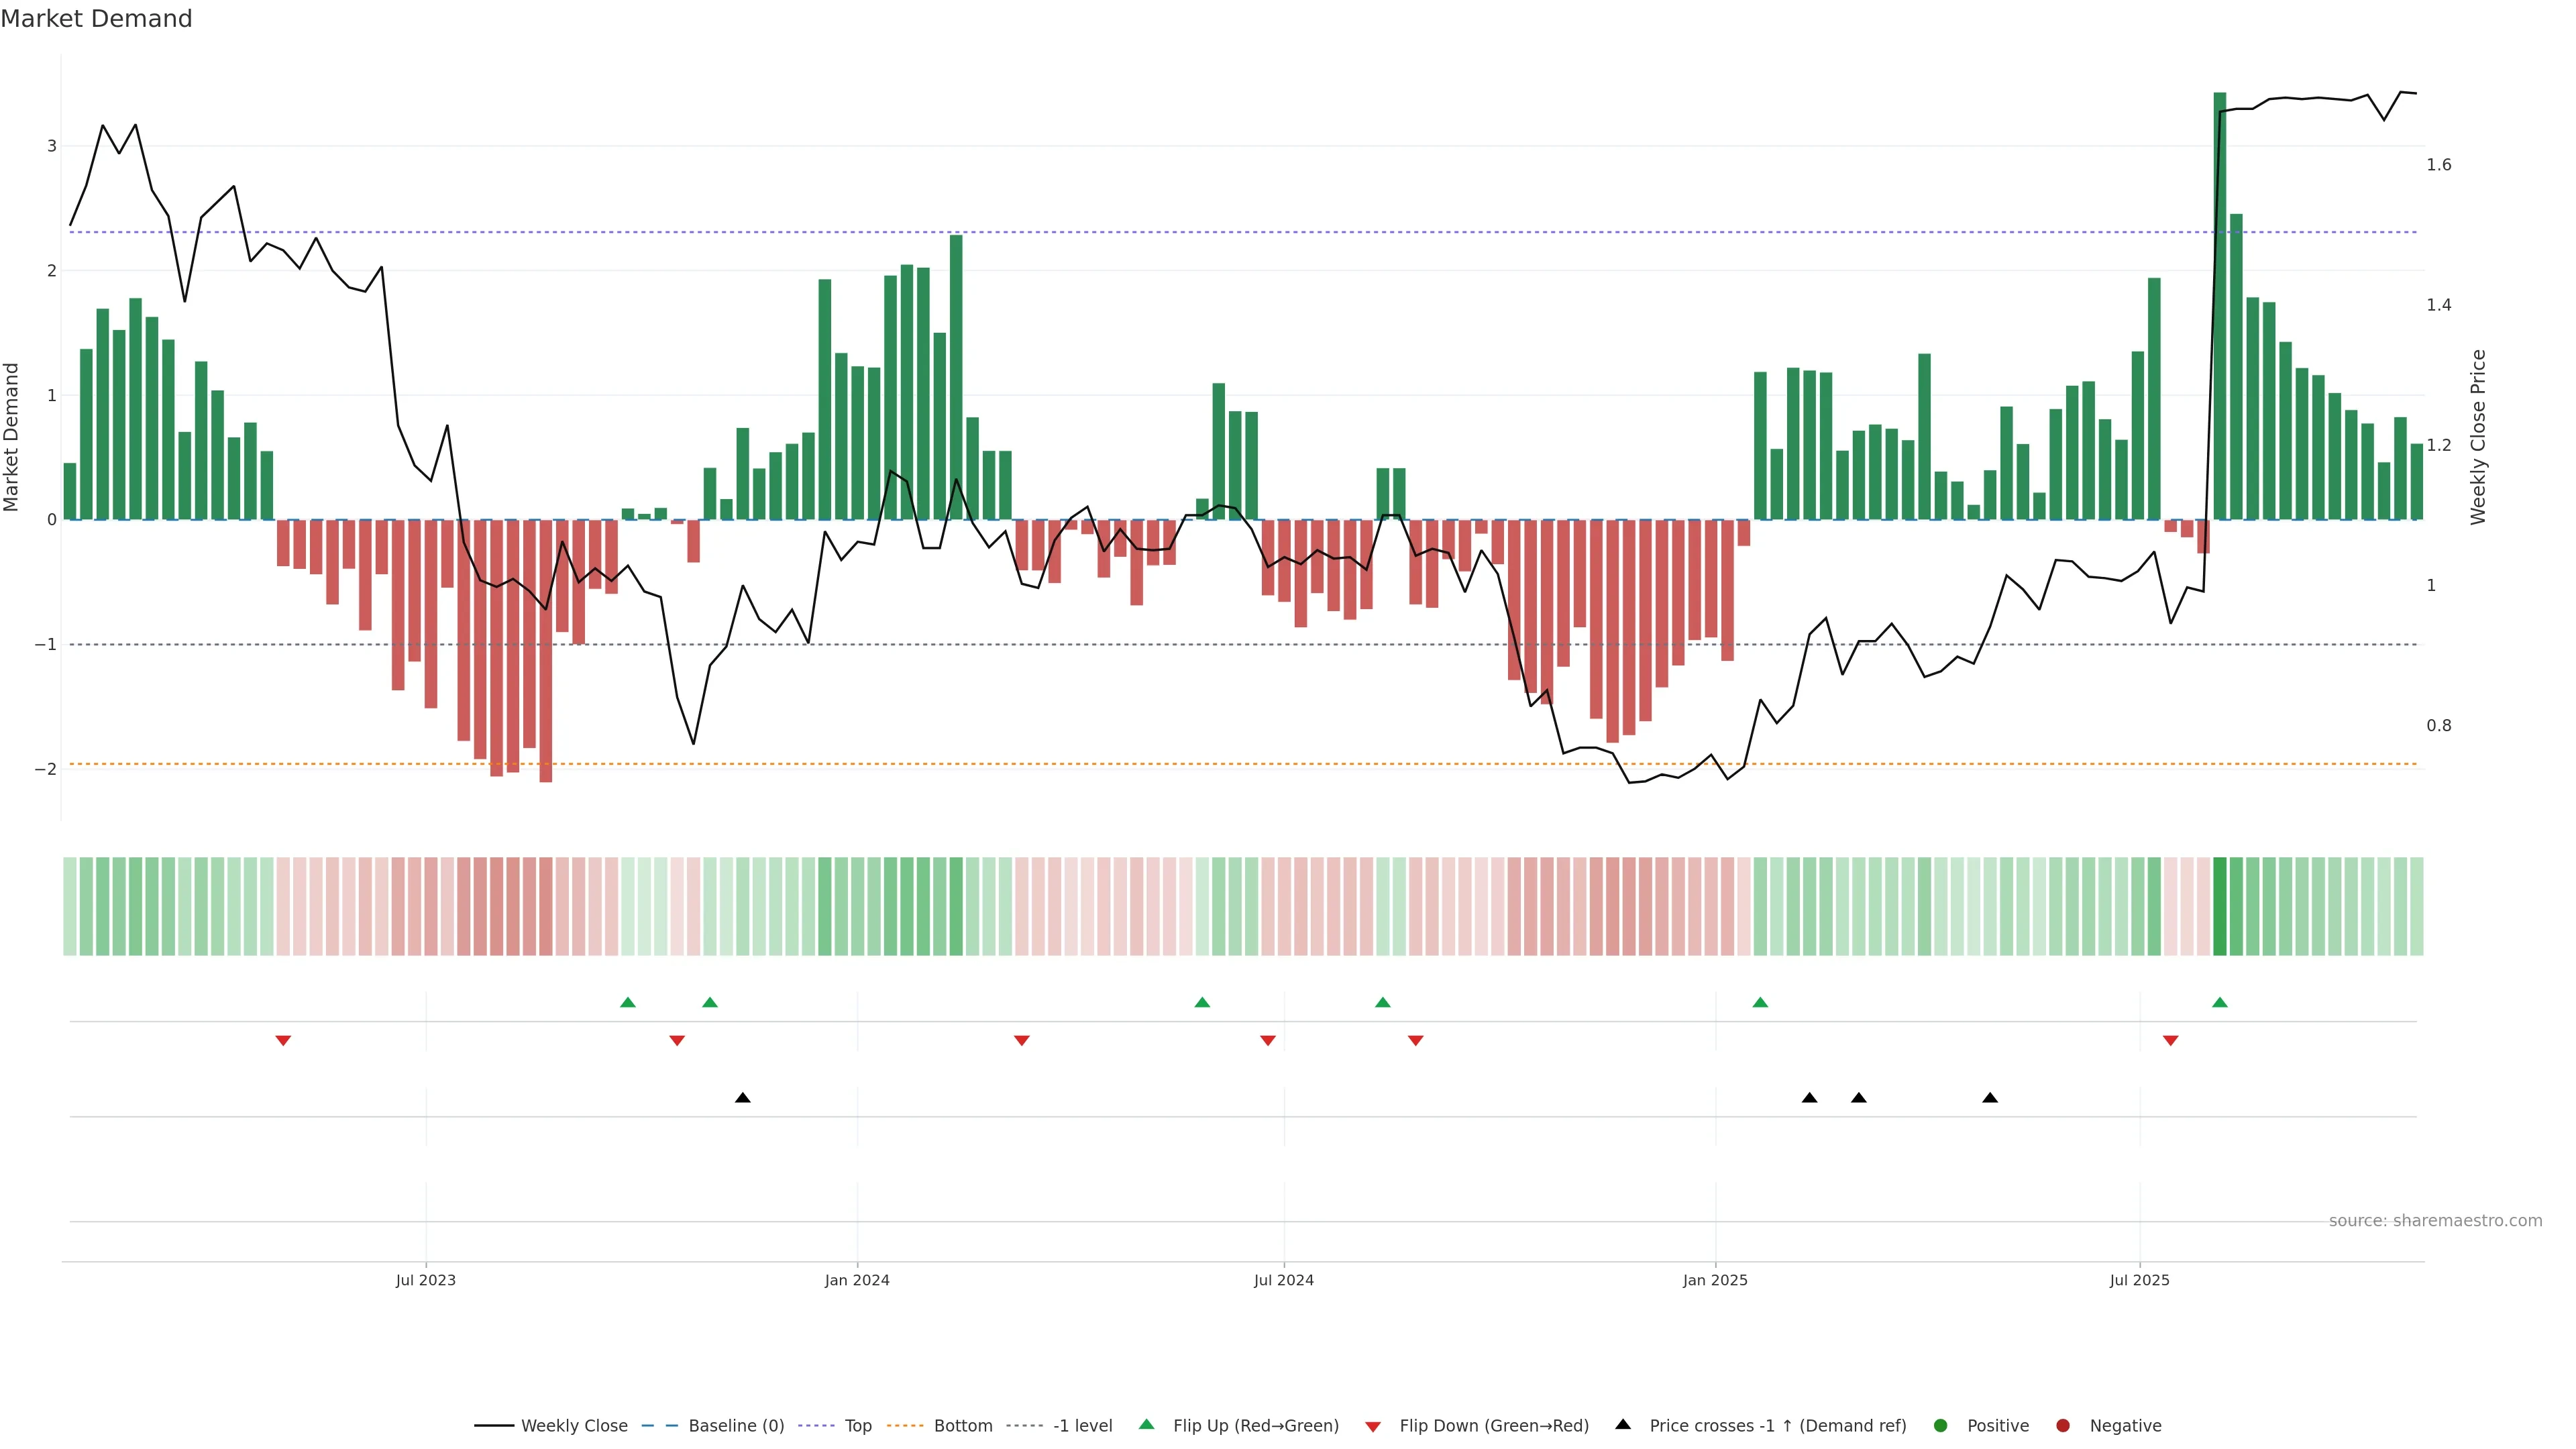Click the Jan 2024 axis label
Viewport: 2576px width, 1449px height.
(x=857, y=1280)
